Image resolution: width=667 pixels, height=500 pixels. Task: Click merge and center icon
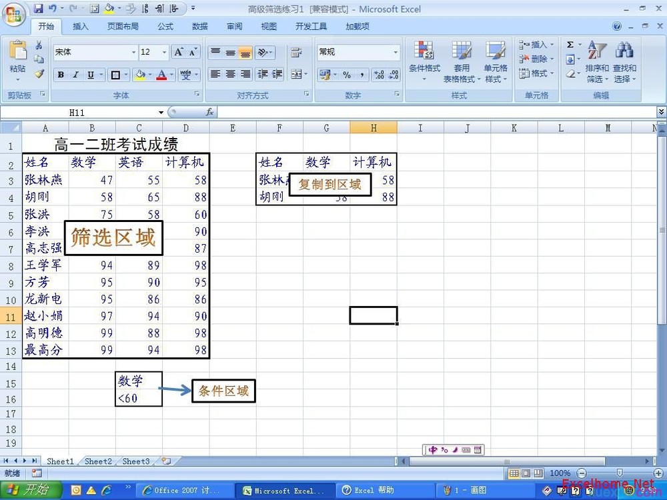[297, 74]
